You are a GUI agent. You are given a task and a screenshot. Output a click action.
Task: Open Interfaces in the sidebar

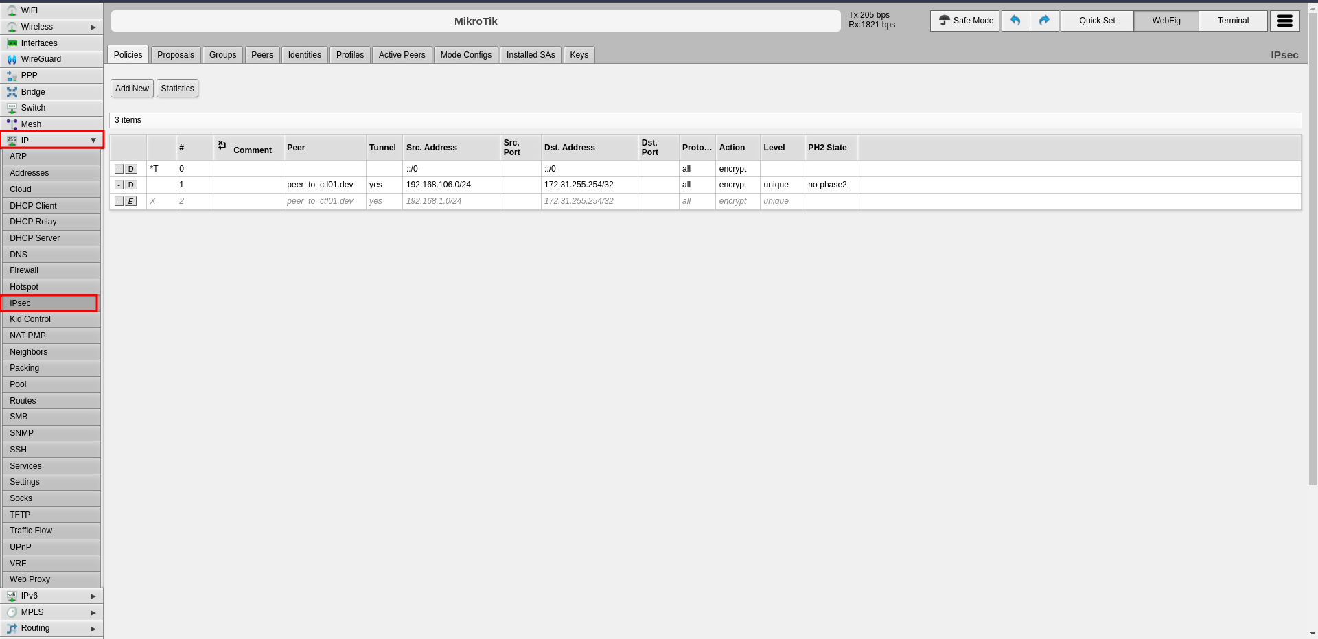pos(39,43)
